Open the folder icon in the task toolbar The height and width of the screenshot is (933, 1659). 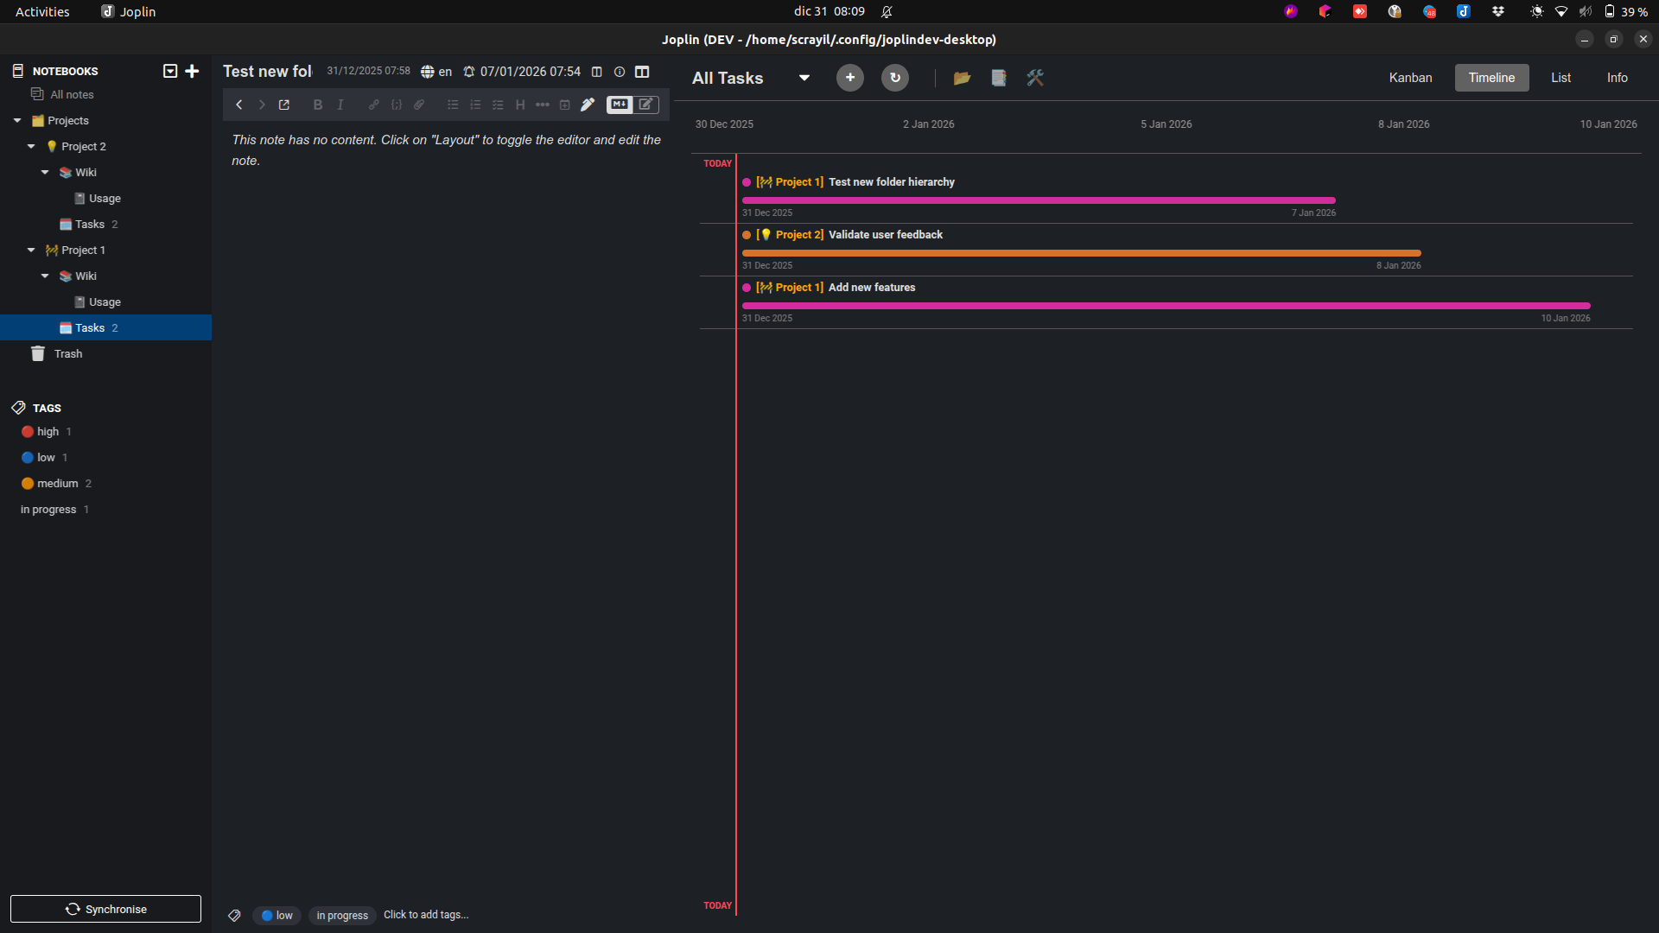pyautogui.click(x=963, y=78)
